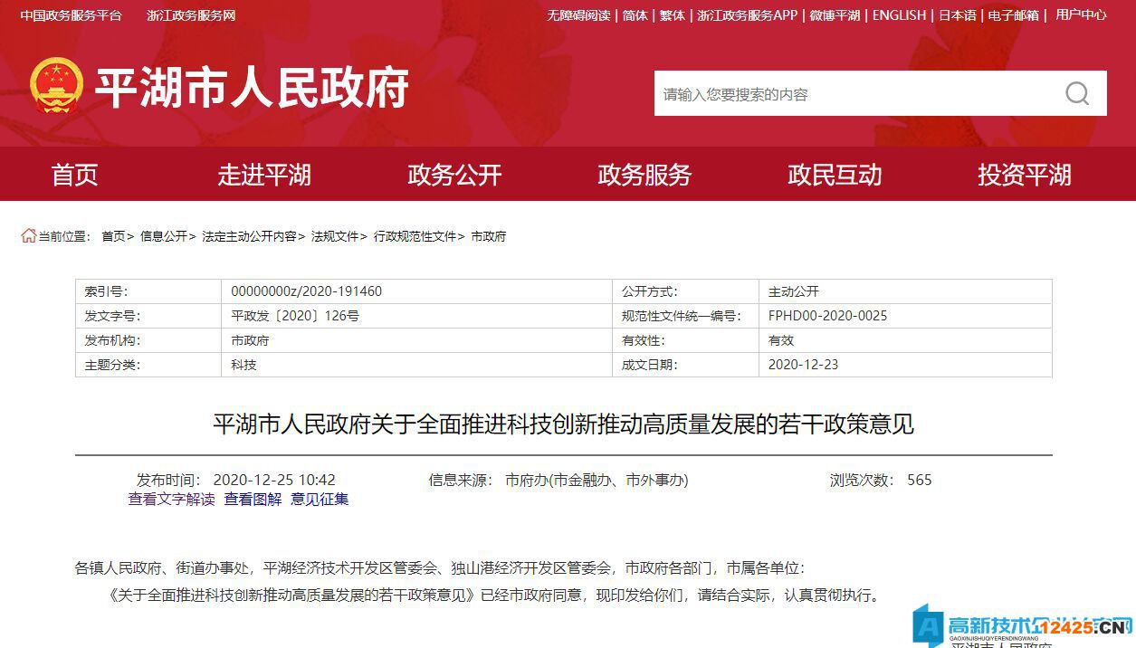This screenshot has width=1136, height=648.
Task: Click the national emblem site logo
Action: 56,87
